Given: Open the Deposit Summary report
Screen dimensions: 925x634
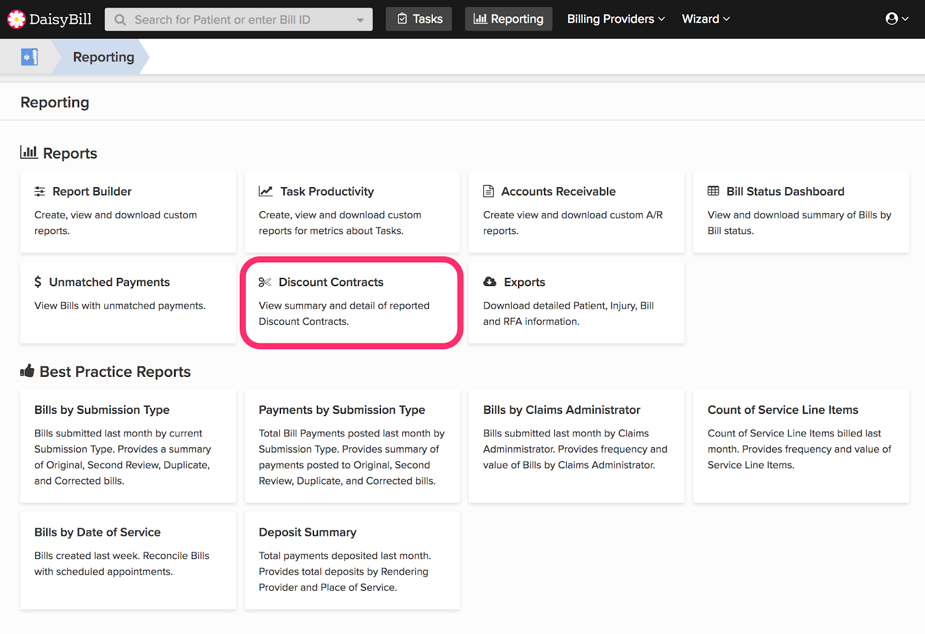Looking at the screenshot, I should coord(352,561).
